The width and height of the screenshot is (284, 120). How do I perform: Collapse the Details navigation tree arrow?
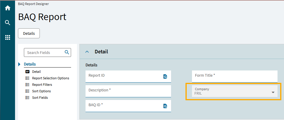point(19,64)
